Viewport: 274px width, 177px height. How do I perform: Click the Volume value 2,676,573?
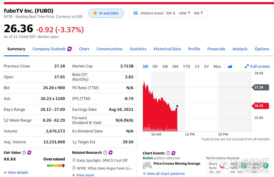click(55, 131)
